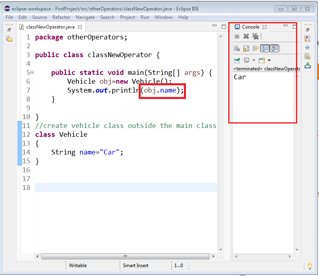
Task: Open the Problems view icon in the right sidebar
Action: 307,39
